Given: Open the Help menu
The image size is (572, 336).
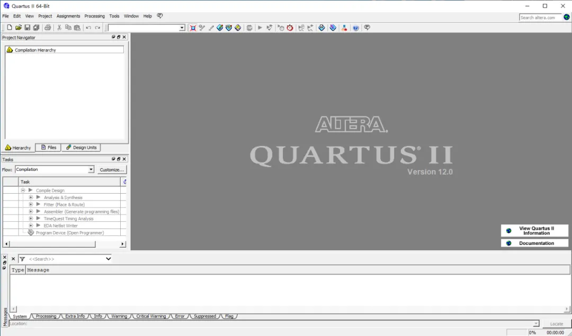Looking at the screenshot, I should click(147, 16).
